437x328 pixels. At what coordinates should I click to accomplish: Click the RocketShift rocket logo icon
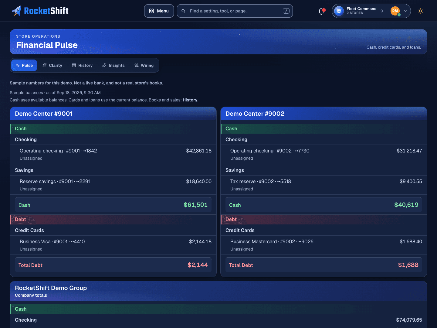click(x=17, y=11)
